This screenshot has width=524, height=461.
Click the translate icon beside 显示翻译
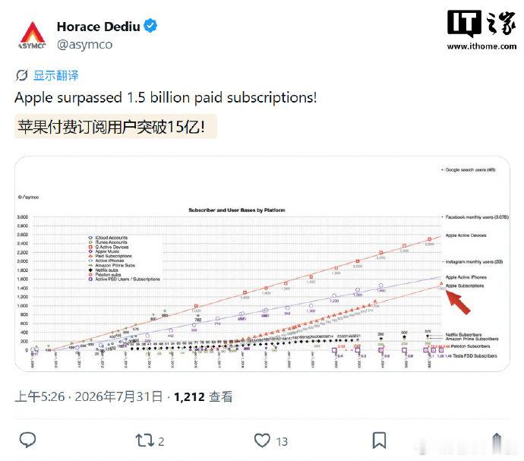pyautogui.click(x=21, y=75)
